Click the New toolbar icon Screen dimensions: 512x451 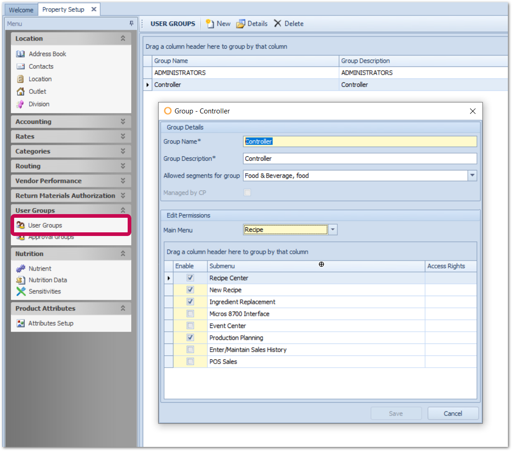click(x=210, y=24)
